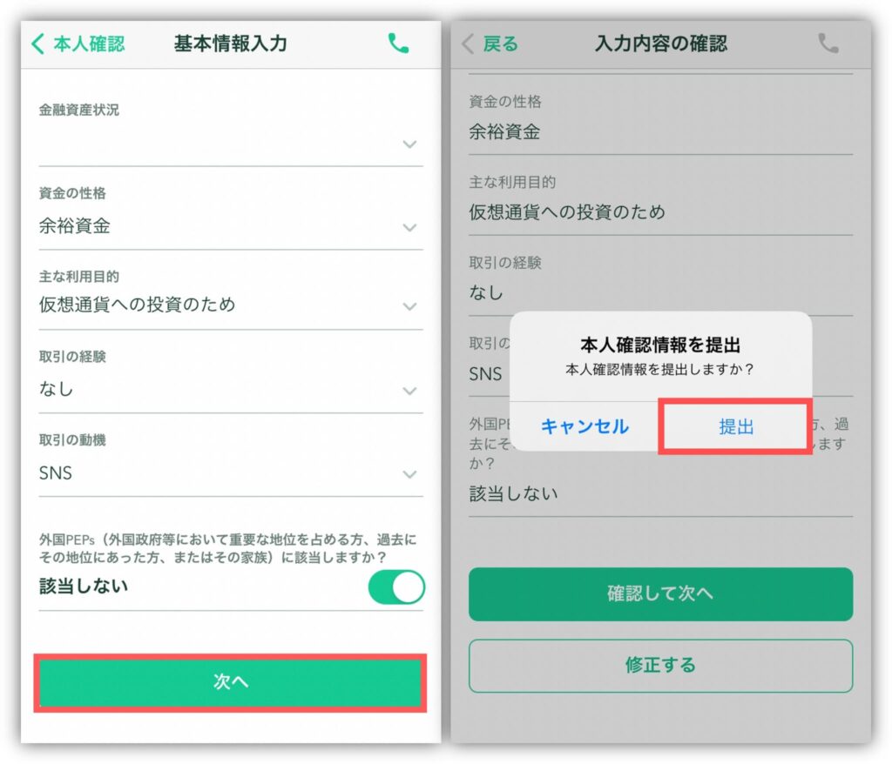Image resolution: width=892 pixels, height=764 pixels.
Task: Tap 提出 in the confirmation dialog
Action: click(x=735, y=426)
